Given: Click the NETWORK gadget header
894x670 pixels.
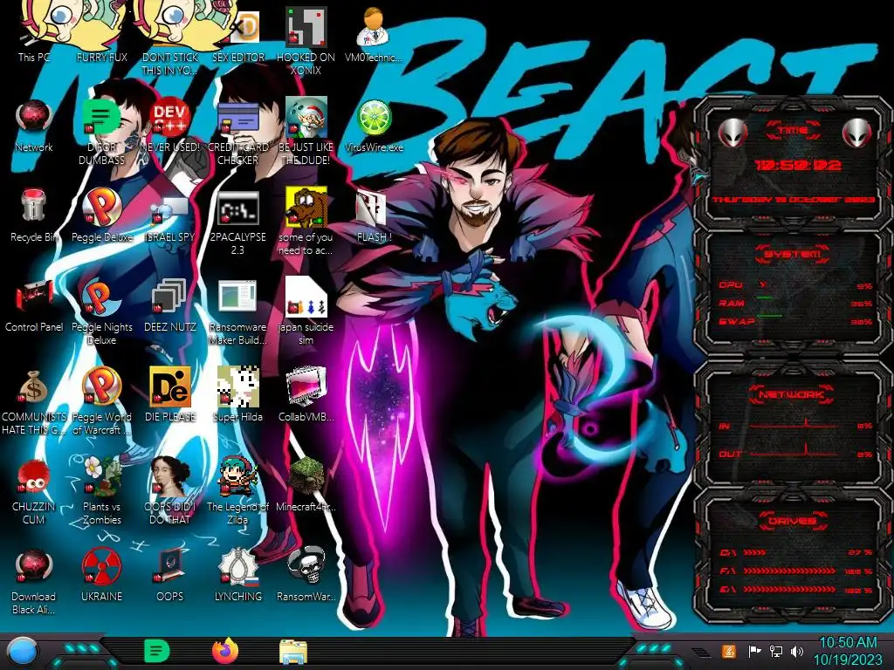Looking at the screenshot, I should coord(793,393).
